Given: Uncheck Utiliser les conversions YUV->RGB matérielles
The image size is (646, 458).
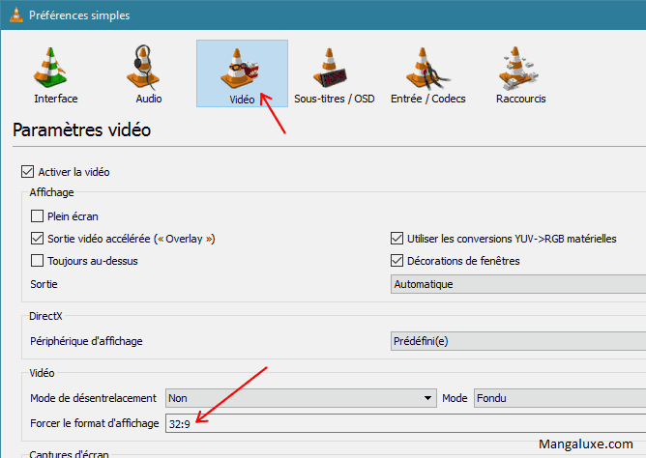Looking at the screenshot, I should tap(396, 239).
